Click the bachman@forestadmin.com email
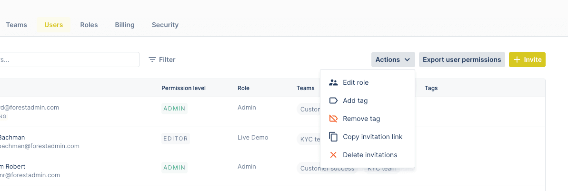The width and height of the screenshot is (568, 191). [40, 146]
